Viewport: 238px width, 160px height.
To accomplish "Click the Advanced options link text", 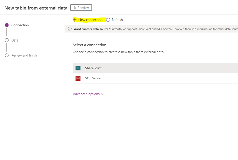I will coord(86,94).
